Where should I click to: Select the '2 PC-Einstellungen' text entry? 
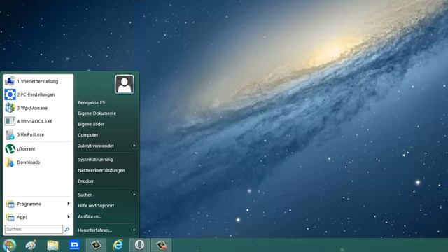[x=36, y=94]
